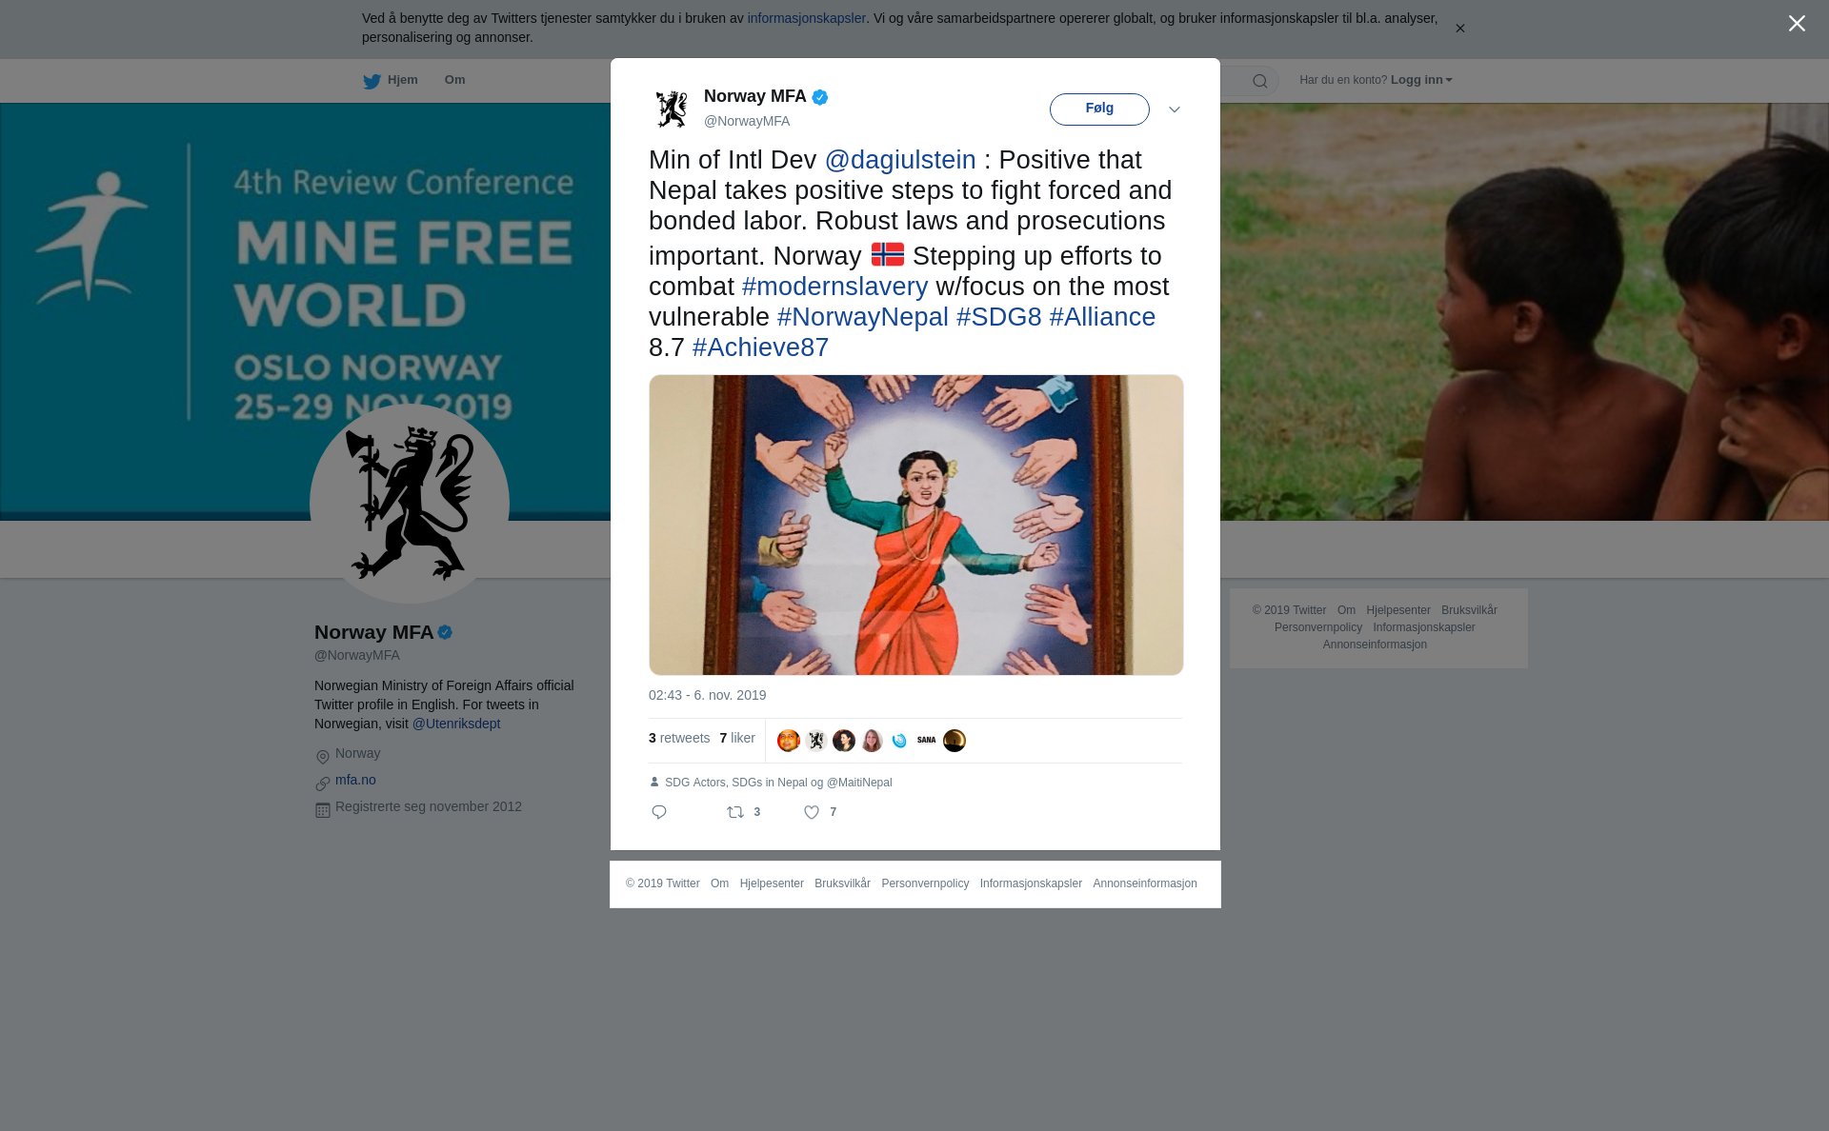Open the #modernslavery hashtag
The width and height of the screenshot is (1829, 1131).
834,287
